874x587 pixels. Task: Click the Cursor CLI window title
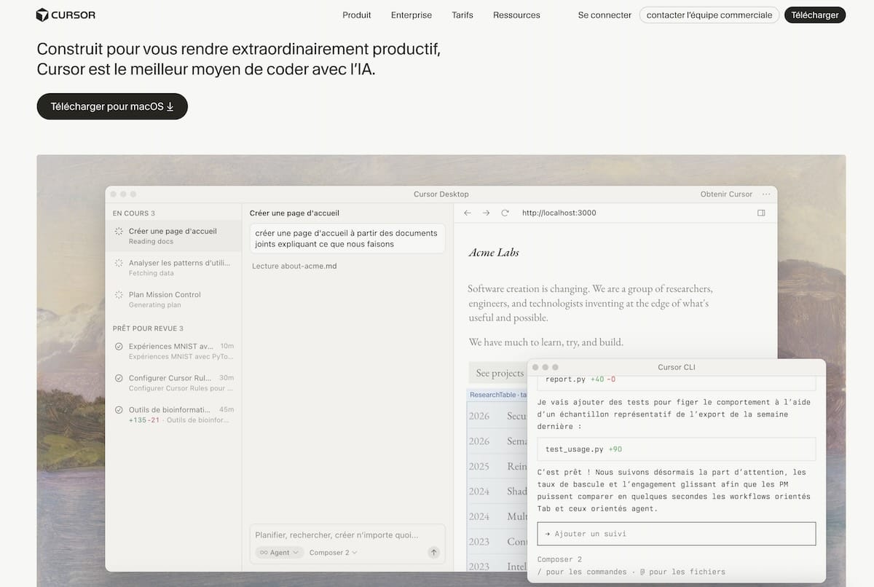(x=676, y=367)
